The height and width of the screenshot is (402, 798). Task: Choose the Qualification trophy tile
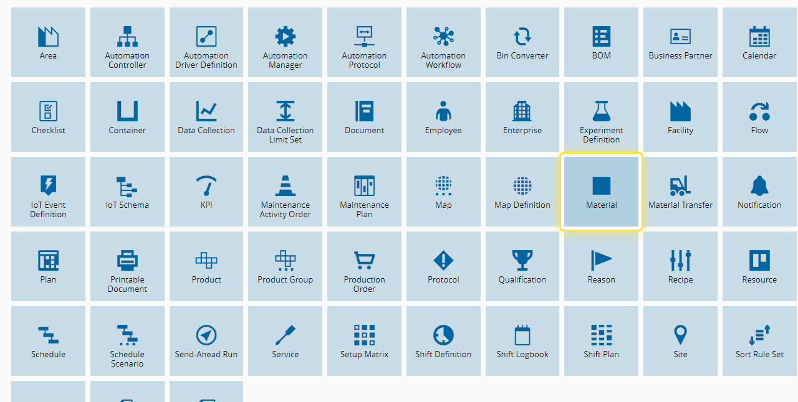click(x=522, y=266)
